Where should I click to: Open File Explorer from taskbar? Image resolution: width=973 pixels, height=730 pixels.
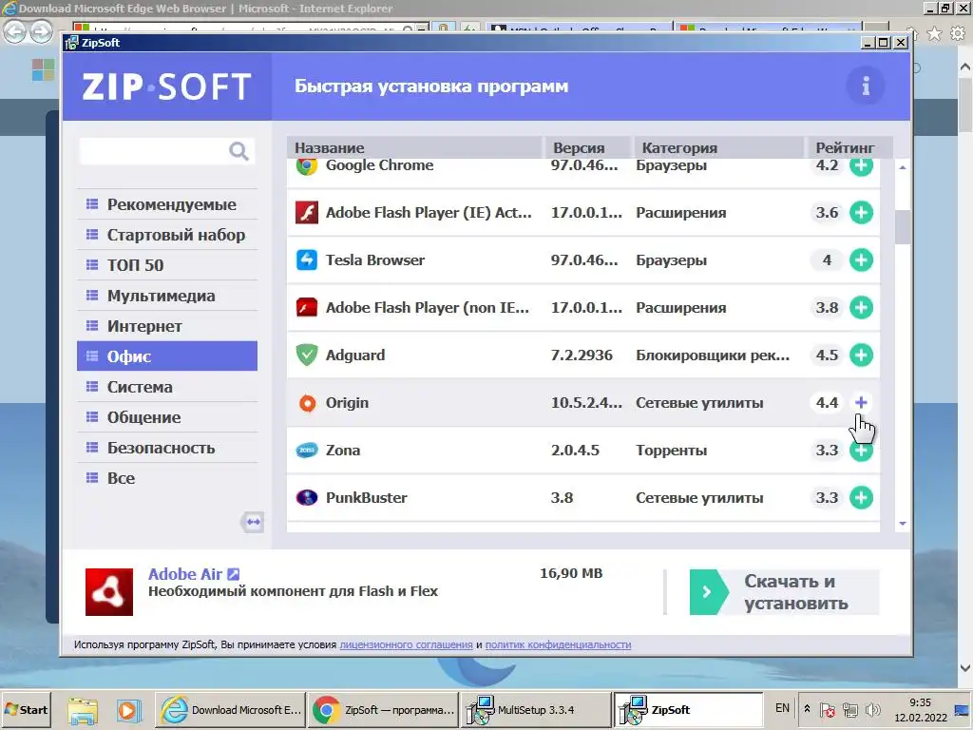(83, 710)
